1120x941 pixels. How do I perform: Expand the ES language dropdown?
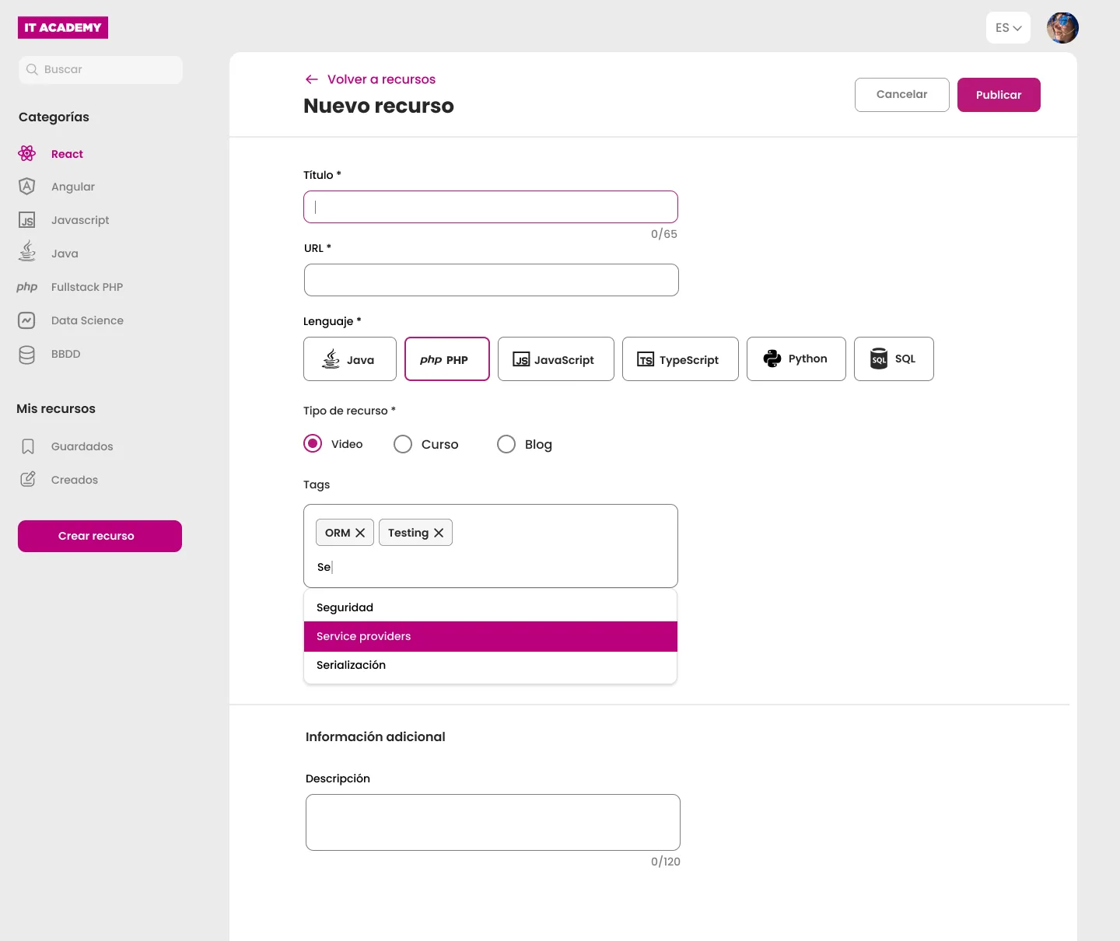tap(1008, 28)
